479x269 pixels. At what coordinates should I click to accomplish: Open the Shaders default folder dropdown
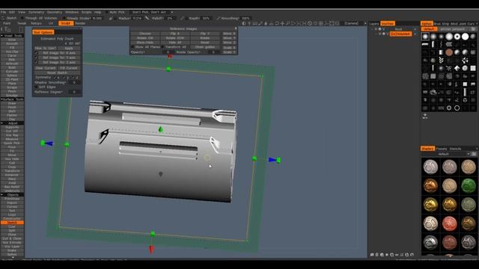[445, 154]
